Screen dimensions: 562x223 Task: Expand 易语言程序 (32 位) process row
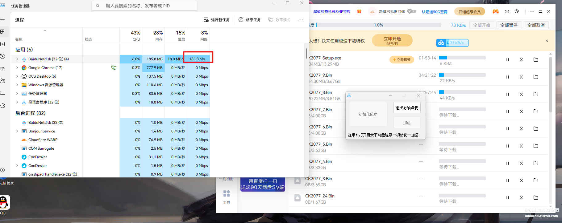coord(17,102)
